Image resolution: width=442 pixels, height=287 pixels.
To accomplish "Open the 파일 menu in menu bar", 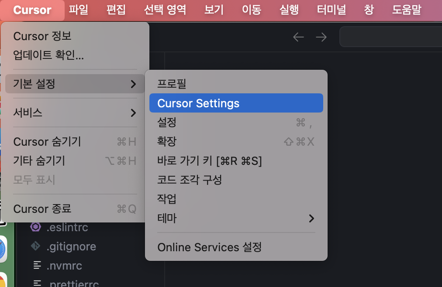I will pos(78,10).
